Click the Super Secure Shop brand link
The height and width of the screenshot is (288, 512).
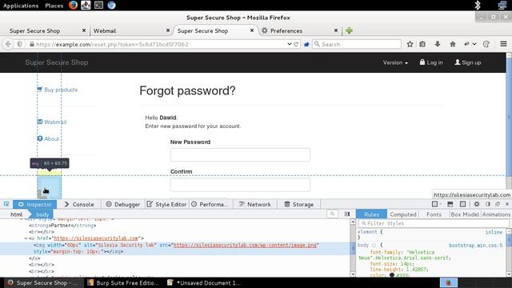[x=57, y=62]
